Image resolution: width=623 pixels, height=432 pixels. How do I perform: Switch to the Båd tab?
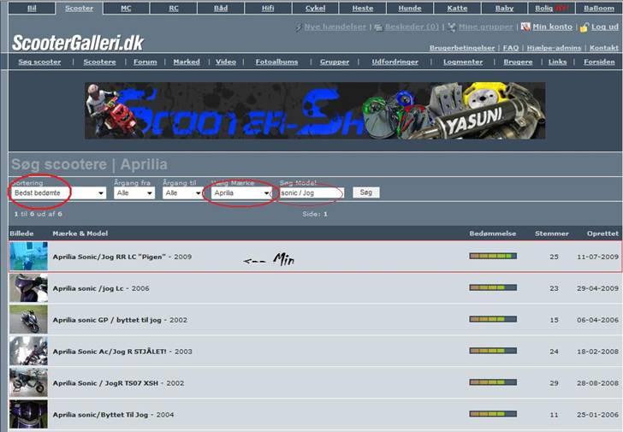point(221,8)
